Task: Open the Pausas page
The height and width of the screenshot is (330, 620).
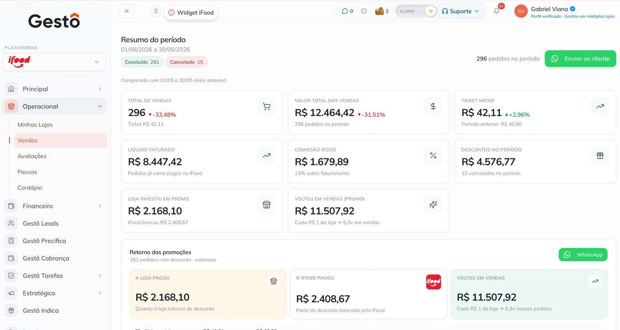Action: [27, 172]
